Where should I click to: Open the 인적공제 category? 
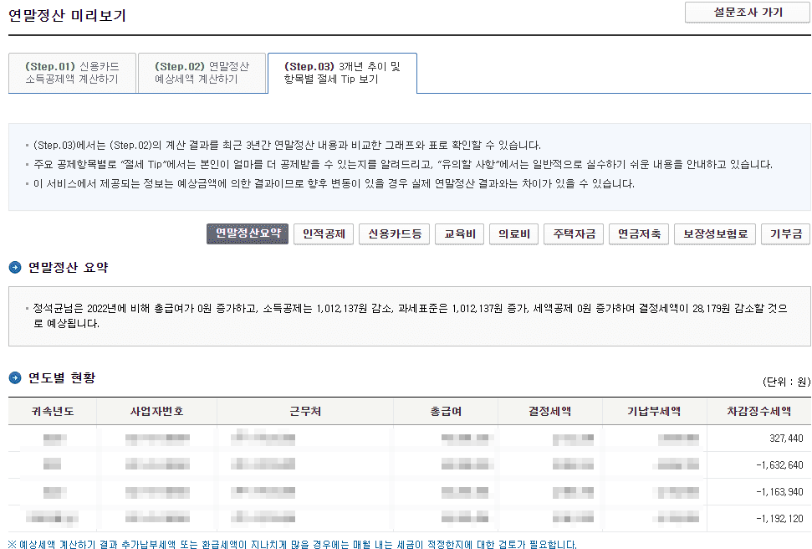click(x=324, y=233)
